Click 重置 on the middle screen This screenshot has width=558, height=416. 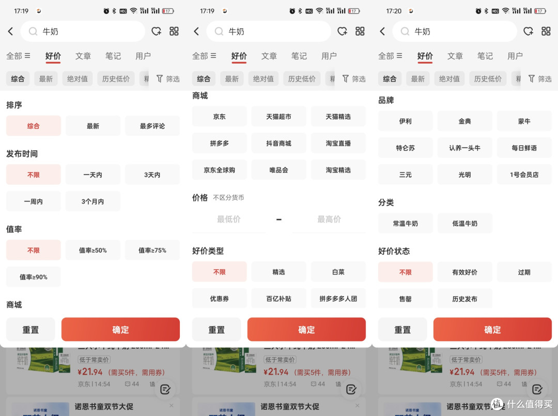[x=216, y=330]
